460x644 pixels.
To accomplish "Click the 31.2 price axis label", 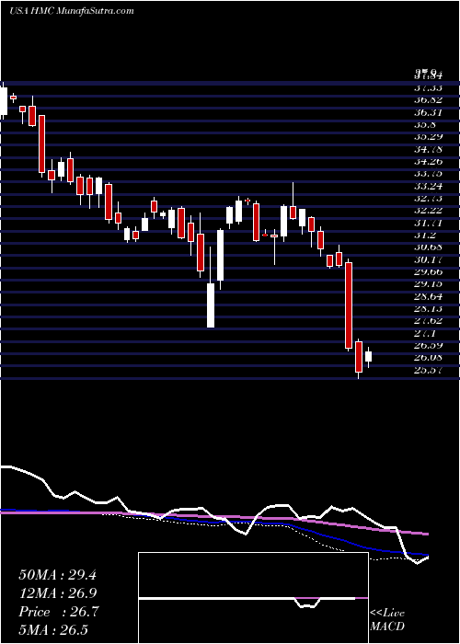I will (x=425, y=236).
